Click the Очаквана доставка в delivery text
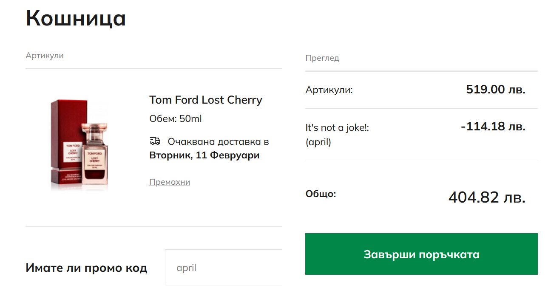551x296 pixels. point(218,141)
